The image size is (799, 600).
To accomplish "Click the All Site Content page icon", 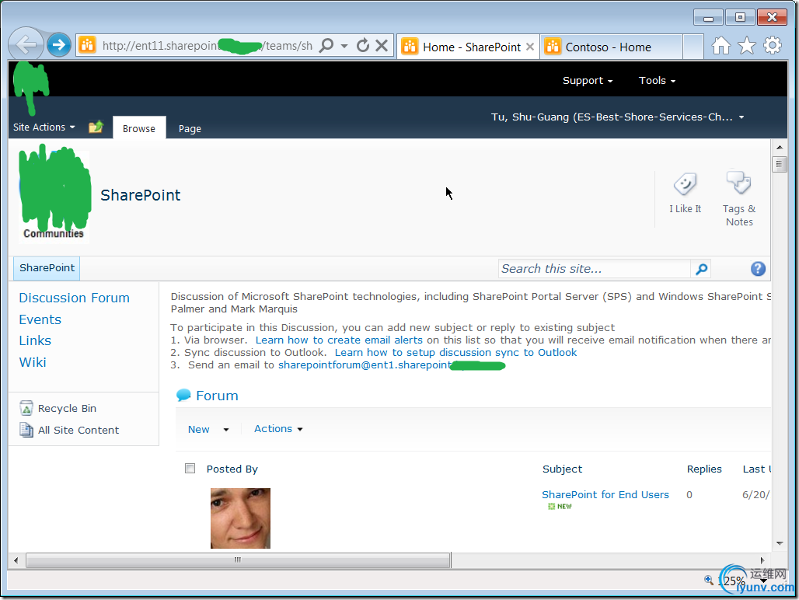I will (x=26, y=430).
